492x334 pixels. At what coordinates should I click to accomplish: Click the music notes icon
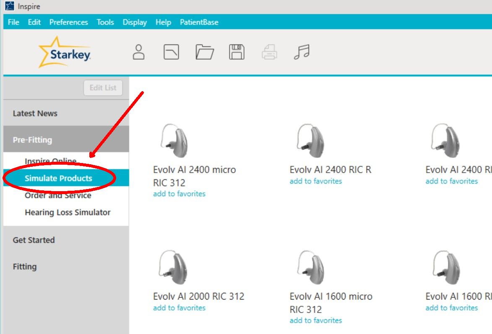[302, 52]
